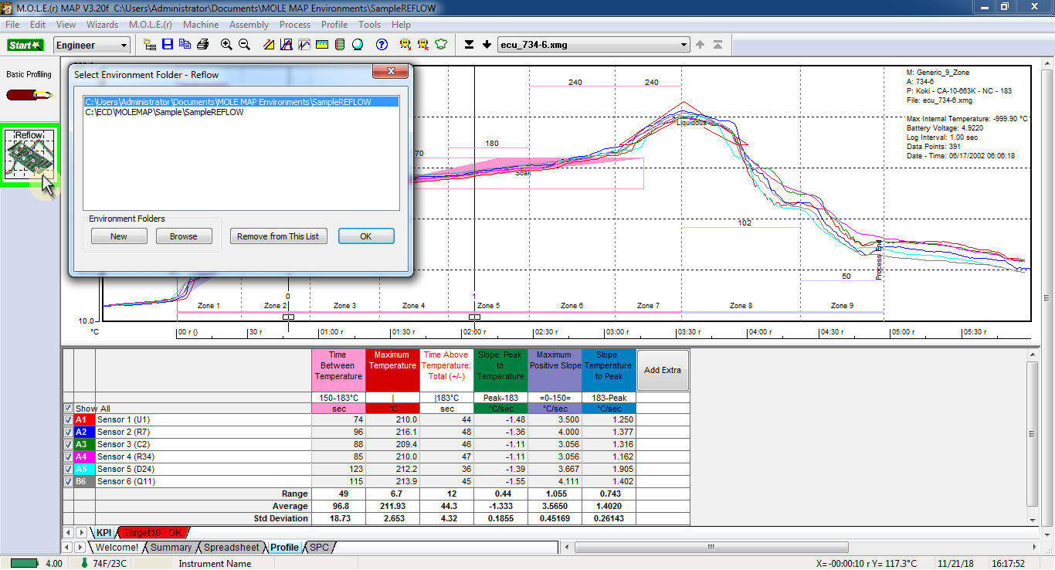This screenshot has width=1055, height=570.
Task: Click the green Start button
Action: pyautogui.click(x=25, y=45)
